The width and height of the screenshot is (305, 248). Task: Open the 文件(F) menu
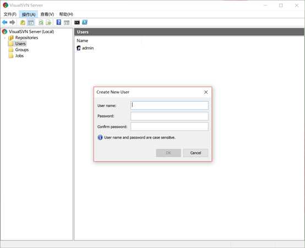coord(10,14)
